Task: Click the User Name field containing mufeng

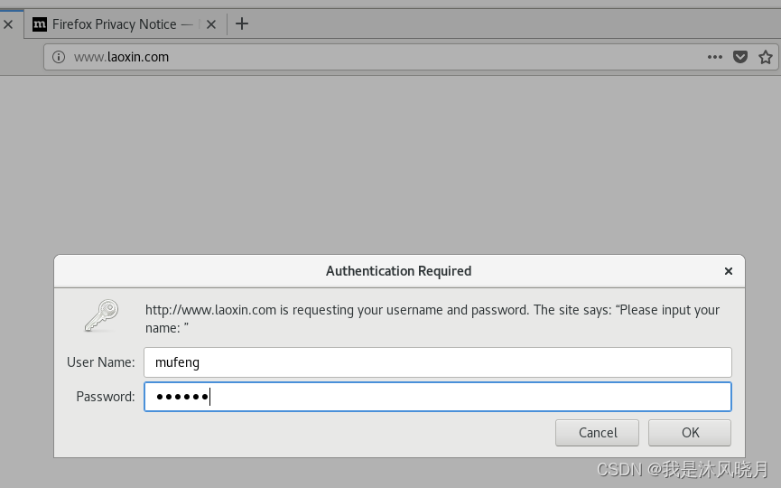Action: point(437,362)
